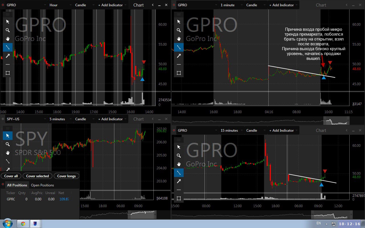Image resolution: width=365 pixels, height=228 pixels.
Task: Open Chrome from the taskbar
Action: 23,224
